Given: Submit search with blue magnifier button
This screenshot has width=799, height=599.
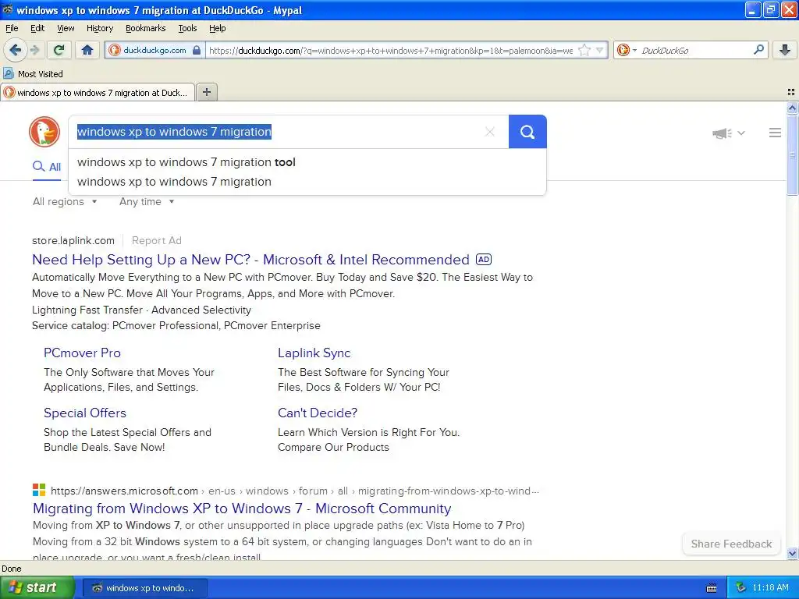Looking at the screenshot, I should click(527, 132).
